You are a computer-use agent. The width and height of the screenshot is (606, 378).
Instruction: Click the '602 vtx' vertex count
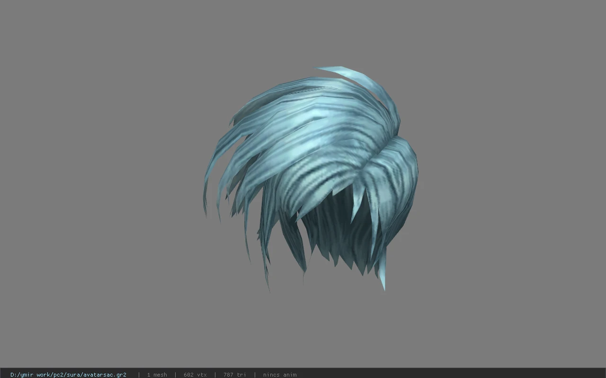195,375
